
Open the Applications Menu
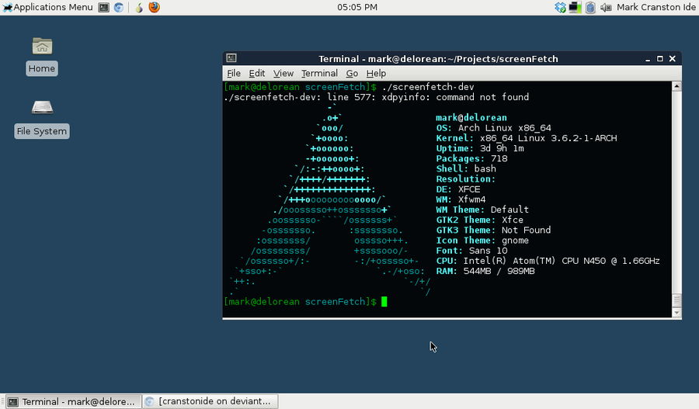pyautogui.click(x=47, y=7)
